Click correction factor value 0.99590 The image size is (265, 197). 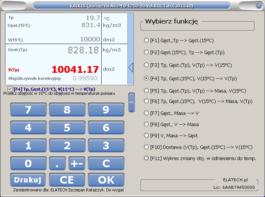[85, 78]
